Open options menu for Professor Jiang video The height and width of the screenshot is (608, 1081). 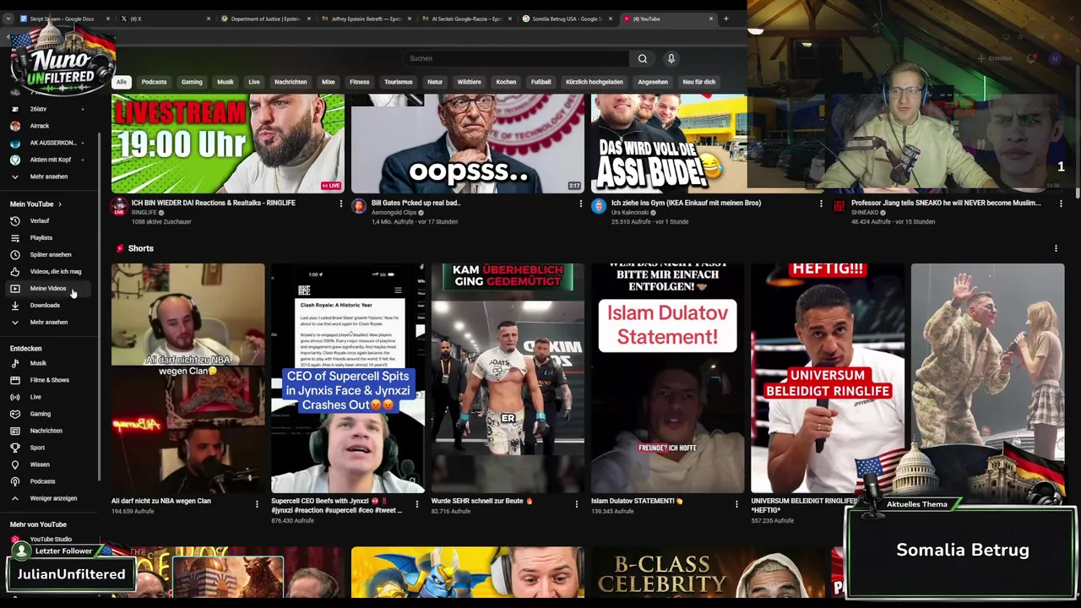click(1061, 204)
